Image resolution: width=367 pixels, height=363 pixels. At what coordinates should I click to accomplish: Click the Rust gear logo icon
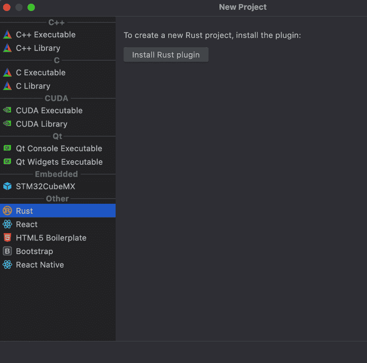7,211
